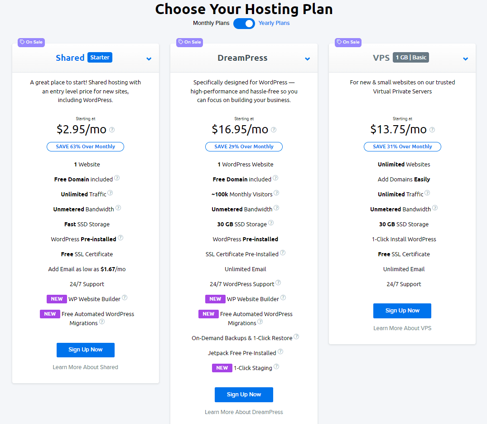Viewport: 487px width, 424px height.
Task: Open Learn More About Shared link
Action: (x=86, y=367)
